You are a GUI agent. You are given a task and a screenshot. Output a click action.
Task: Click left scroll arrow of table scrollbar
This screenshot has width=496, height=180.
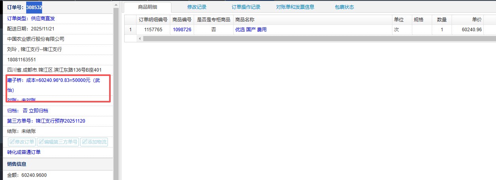pyautogui.click(x=140, y=38)
